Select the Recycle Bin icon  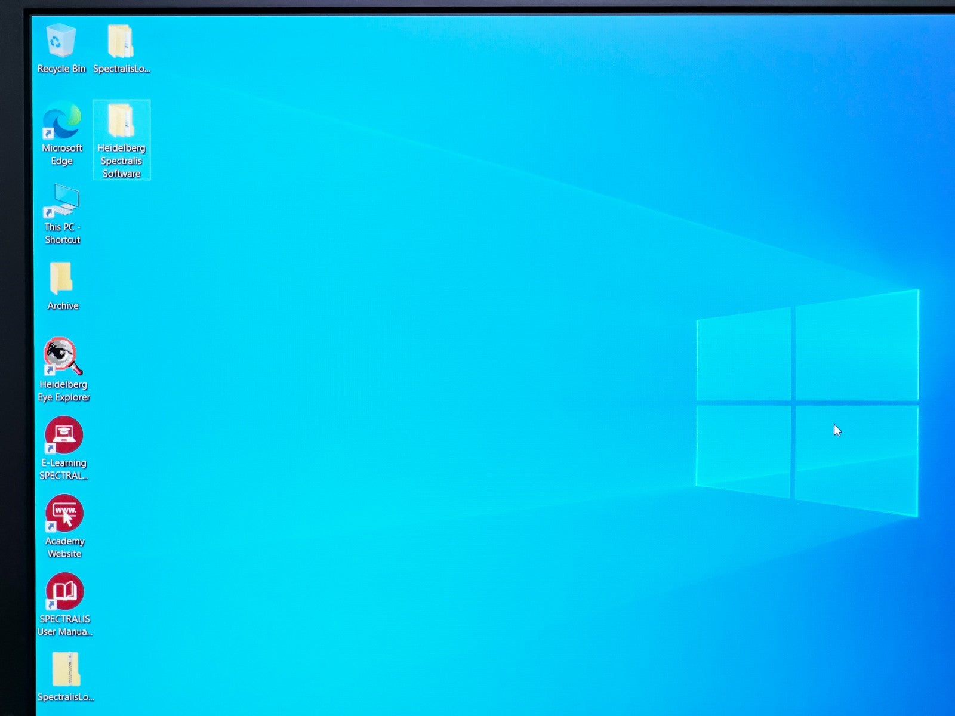(61, 41)
